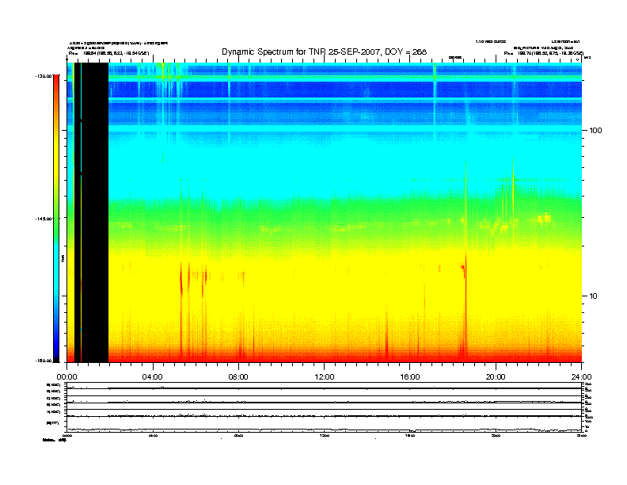Screen dimensions: 627x485
Task: Click the '12:00' time axis label
Action: click(x=325, y=377)
